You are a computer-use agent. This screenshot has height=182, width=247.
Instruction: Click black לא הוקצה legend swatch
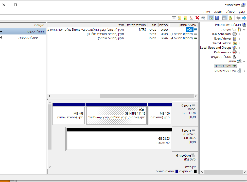point(195,171)
